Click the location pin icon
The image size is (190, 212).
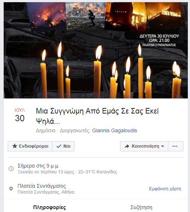[x=11, y=188]
